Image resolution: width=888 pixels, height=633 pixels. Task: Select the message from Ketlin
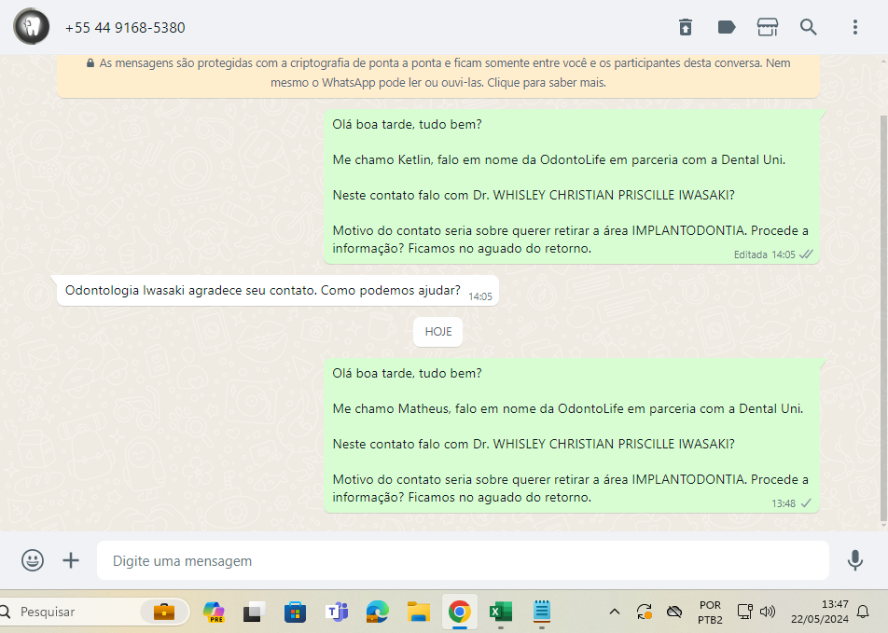572,186
